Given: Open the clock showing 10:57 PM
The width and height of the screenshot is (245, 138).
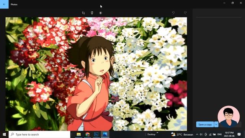Looking at the screenshot, I should point(229,135).
